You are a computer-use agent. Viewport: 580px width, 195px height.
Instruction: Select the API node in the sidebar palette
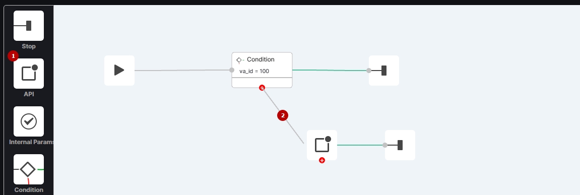click(29, 74)
